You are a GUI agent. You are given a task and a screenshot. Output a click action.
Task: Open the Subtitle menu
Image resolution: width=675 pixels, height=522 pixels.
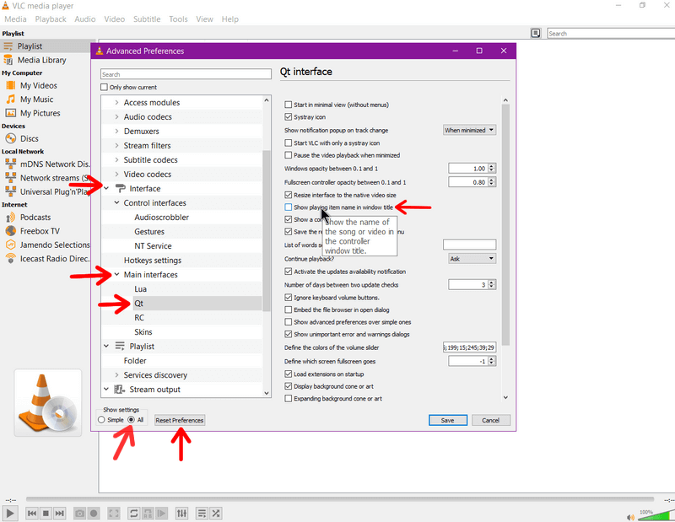click(x=147, y=19)
